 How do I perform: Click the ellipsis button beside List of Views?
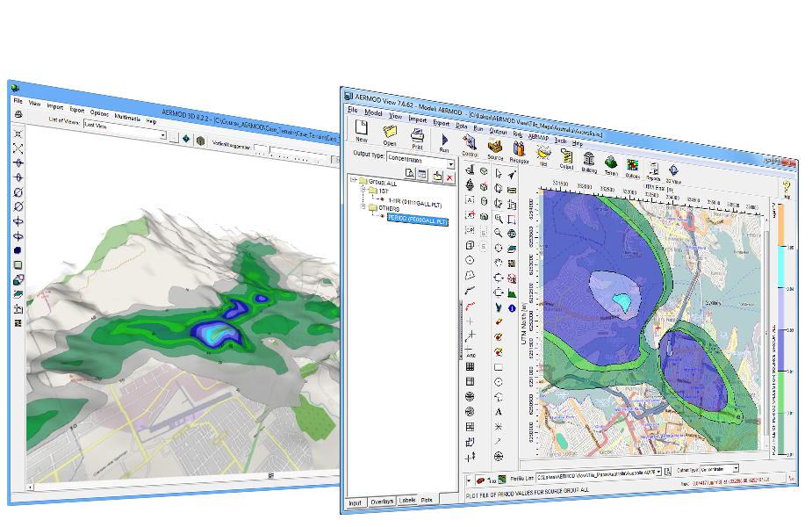pos(174,137)
